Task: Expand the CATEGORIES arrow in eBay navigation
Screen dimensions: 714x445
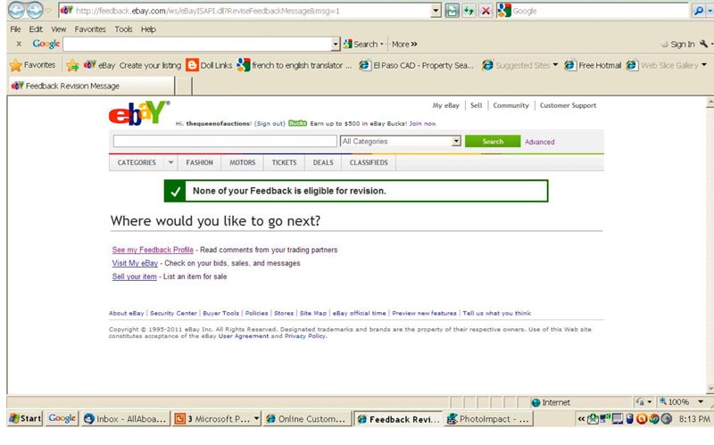Action: pos(170,162)
